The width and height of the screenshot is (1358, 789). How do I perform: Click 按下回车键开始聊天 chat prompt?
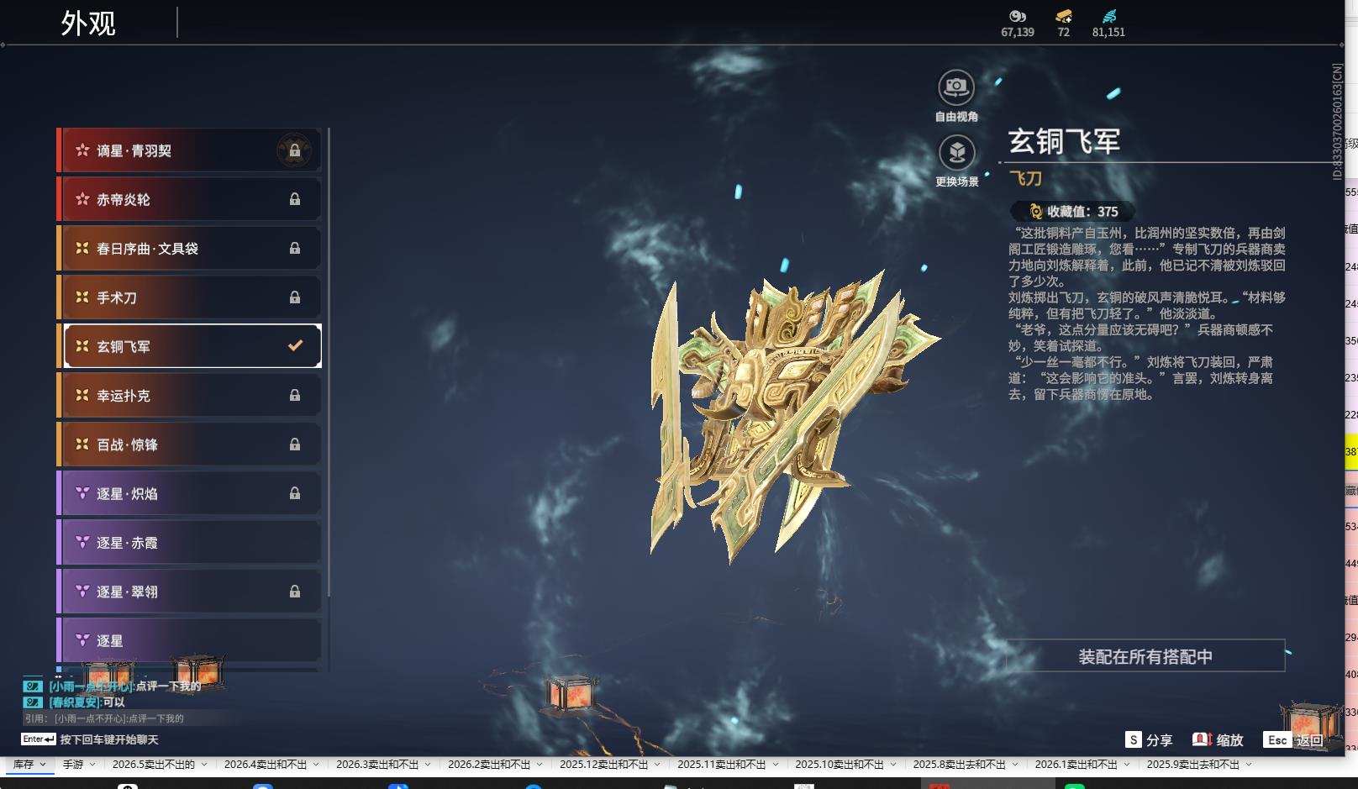coord(109,739)
